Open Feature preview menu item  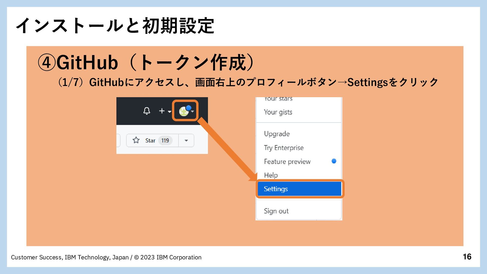click(x=287, y=162)
